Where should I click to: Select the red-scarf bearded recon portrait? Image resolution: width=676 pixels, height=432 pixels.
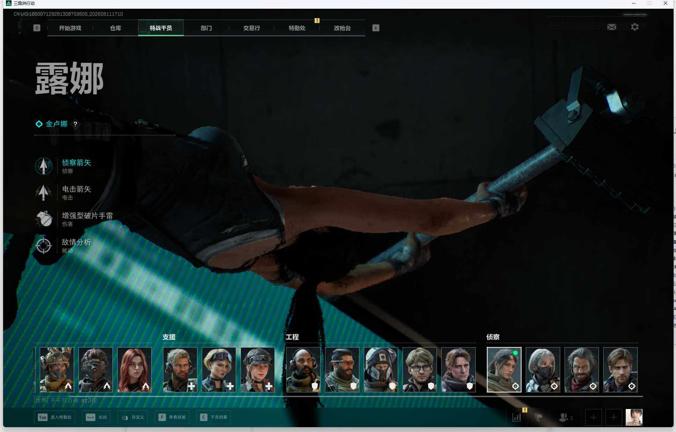[582, 370]
